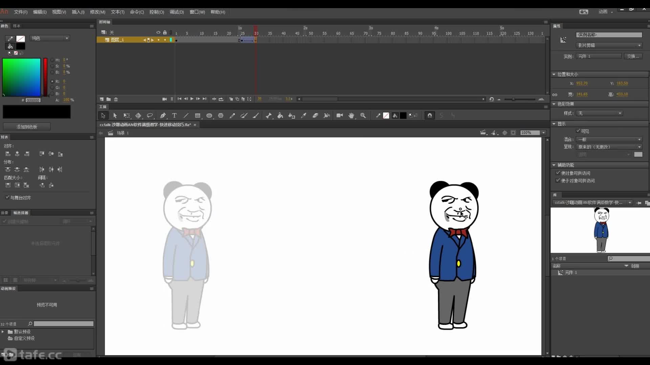Click the 场景 1 breadcrumb
Screen dimensions: 650x365
click(x=123, y=133)
